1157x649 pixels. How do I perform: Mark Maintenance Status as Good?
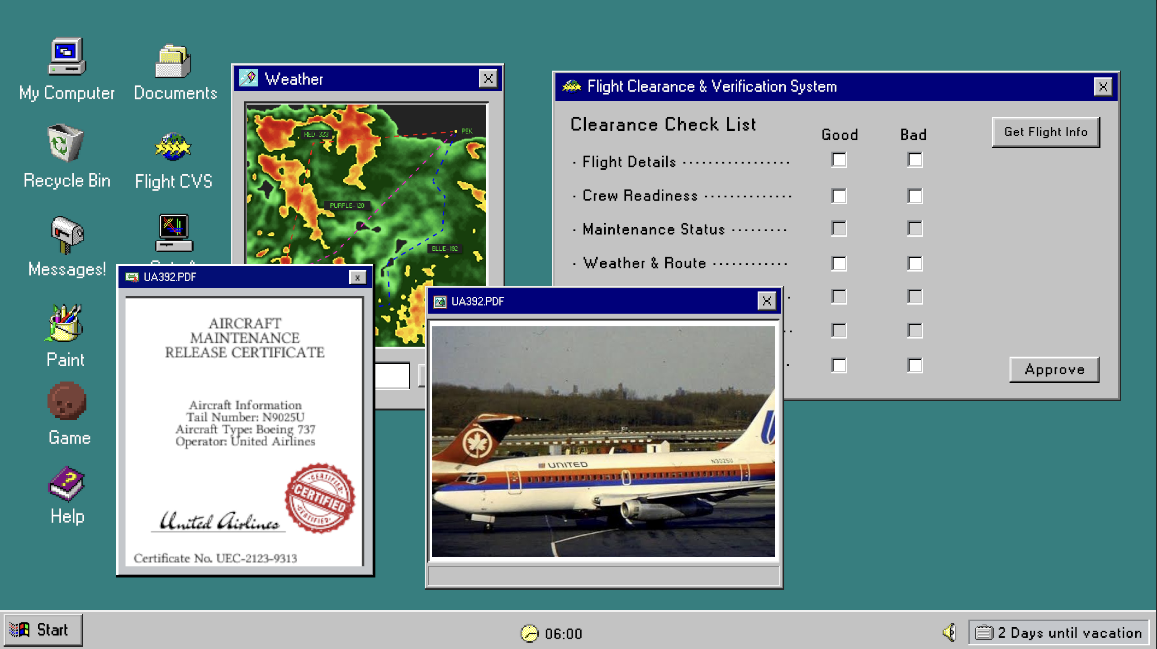click(839, 229)
